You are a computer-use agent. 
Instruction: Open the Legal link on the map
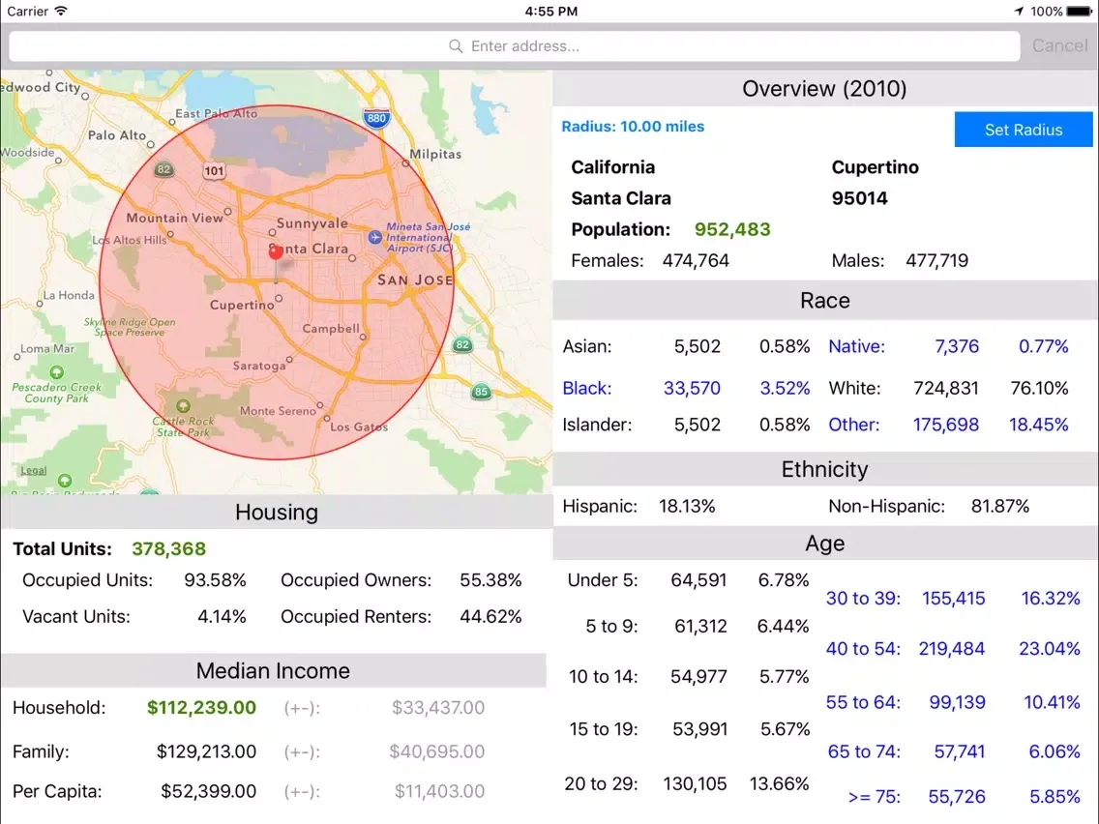(x=34, y=471)
